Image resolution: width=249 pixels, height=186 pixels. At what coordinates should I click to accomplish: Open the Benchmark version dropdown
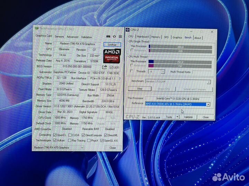click(178, 82)
